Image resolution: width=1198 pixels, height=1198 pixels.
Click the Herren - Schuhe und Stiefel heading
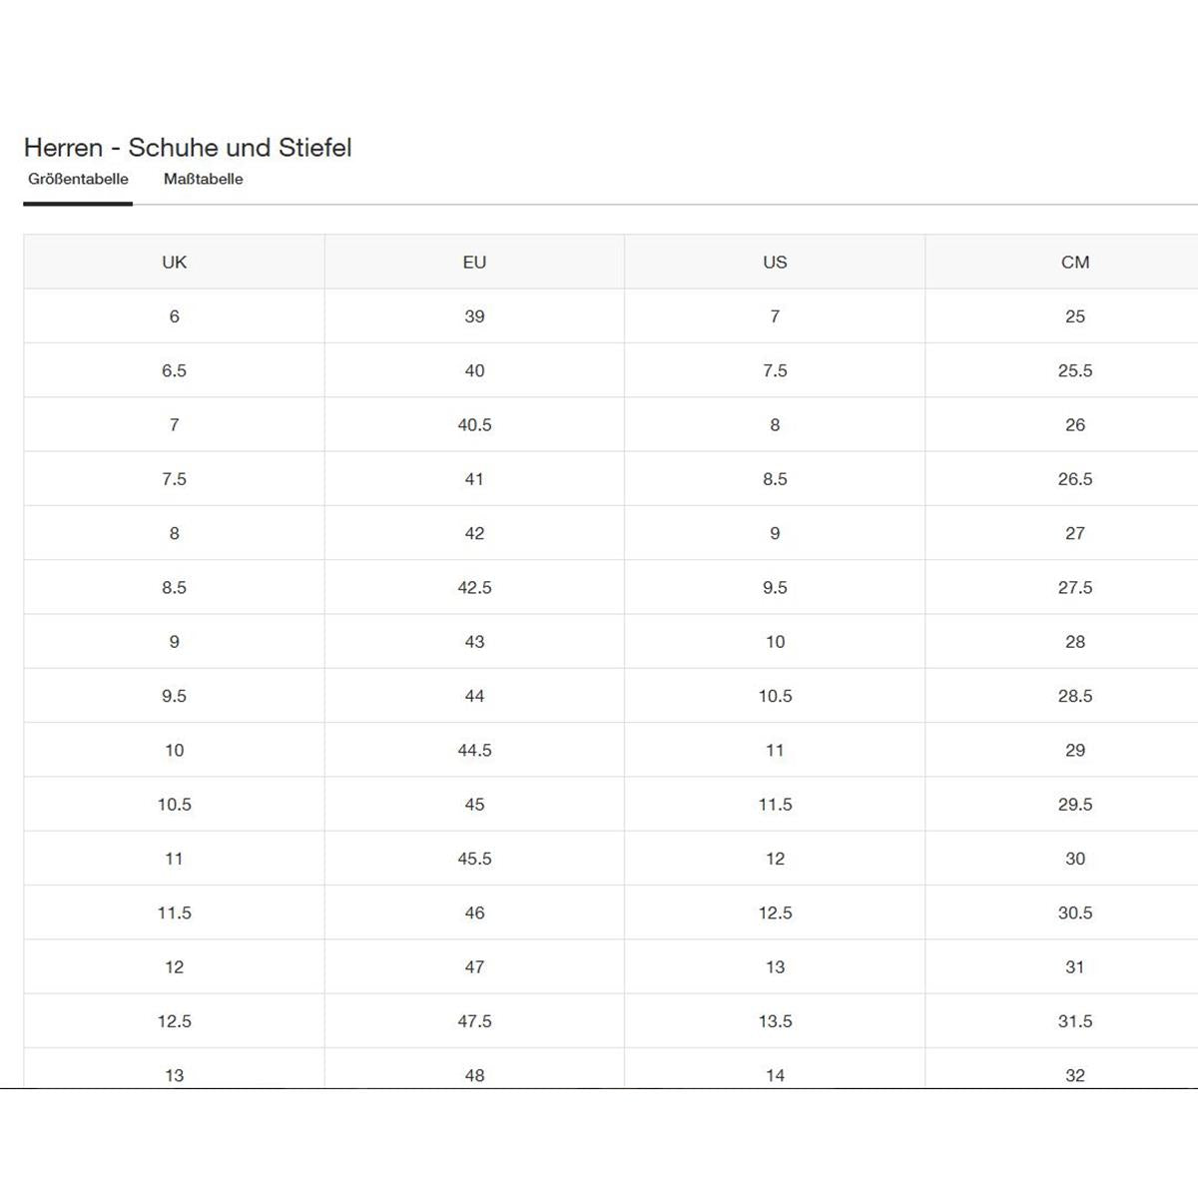point(188,148)
